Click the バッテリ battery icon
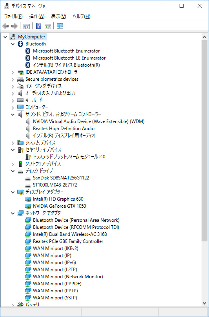Image resolution: width=209 pixels, height=317 pixels. 20,304
